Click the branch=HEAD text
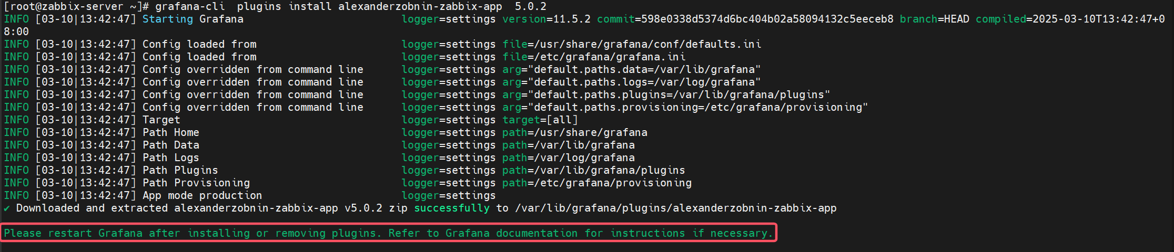 935,19
